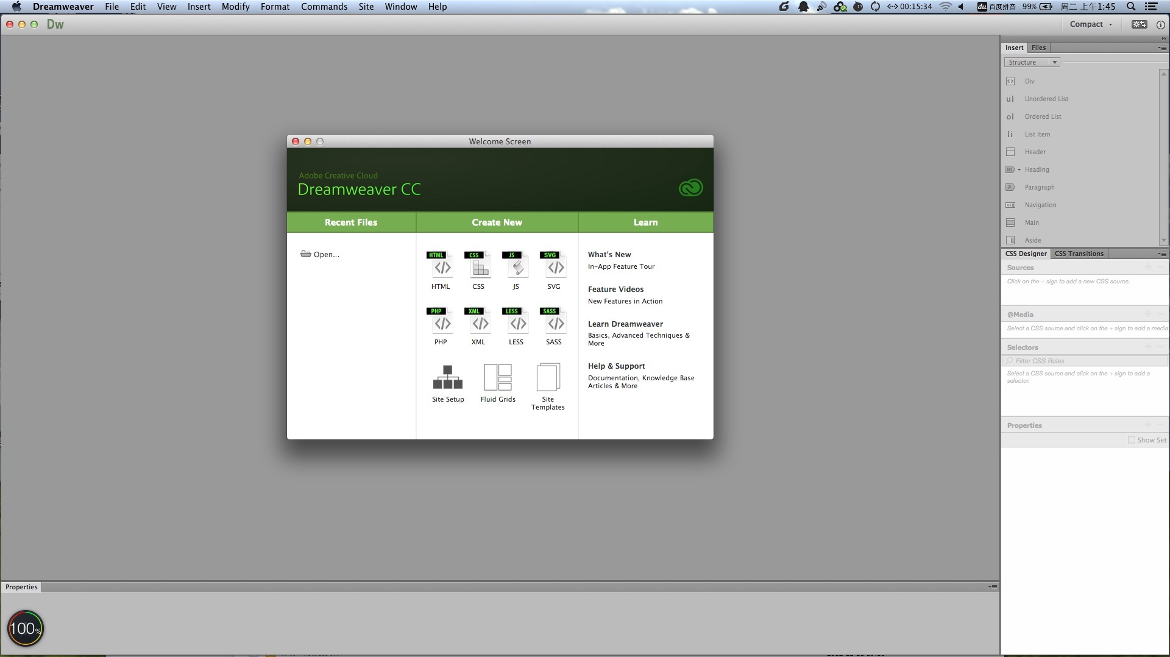Open Help & Support link

(x=641, y=377)
